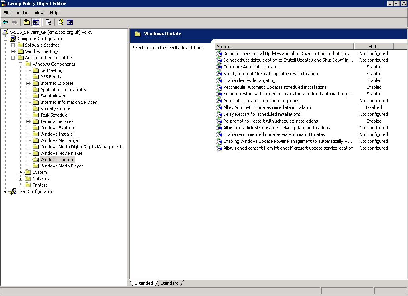This screenshot has width=408, height=296.
Task: Select 'Enable client-side targeting' policy setting
Action: tap(249, 80)
